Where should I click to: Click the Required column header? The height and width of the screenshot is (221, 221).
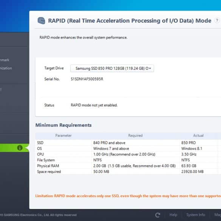[135, 136]
